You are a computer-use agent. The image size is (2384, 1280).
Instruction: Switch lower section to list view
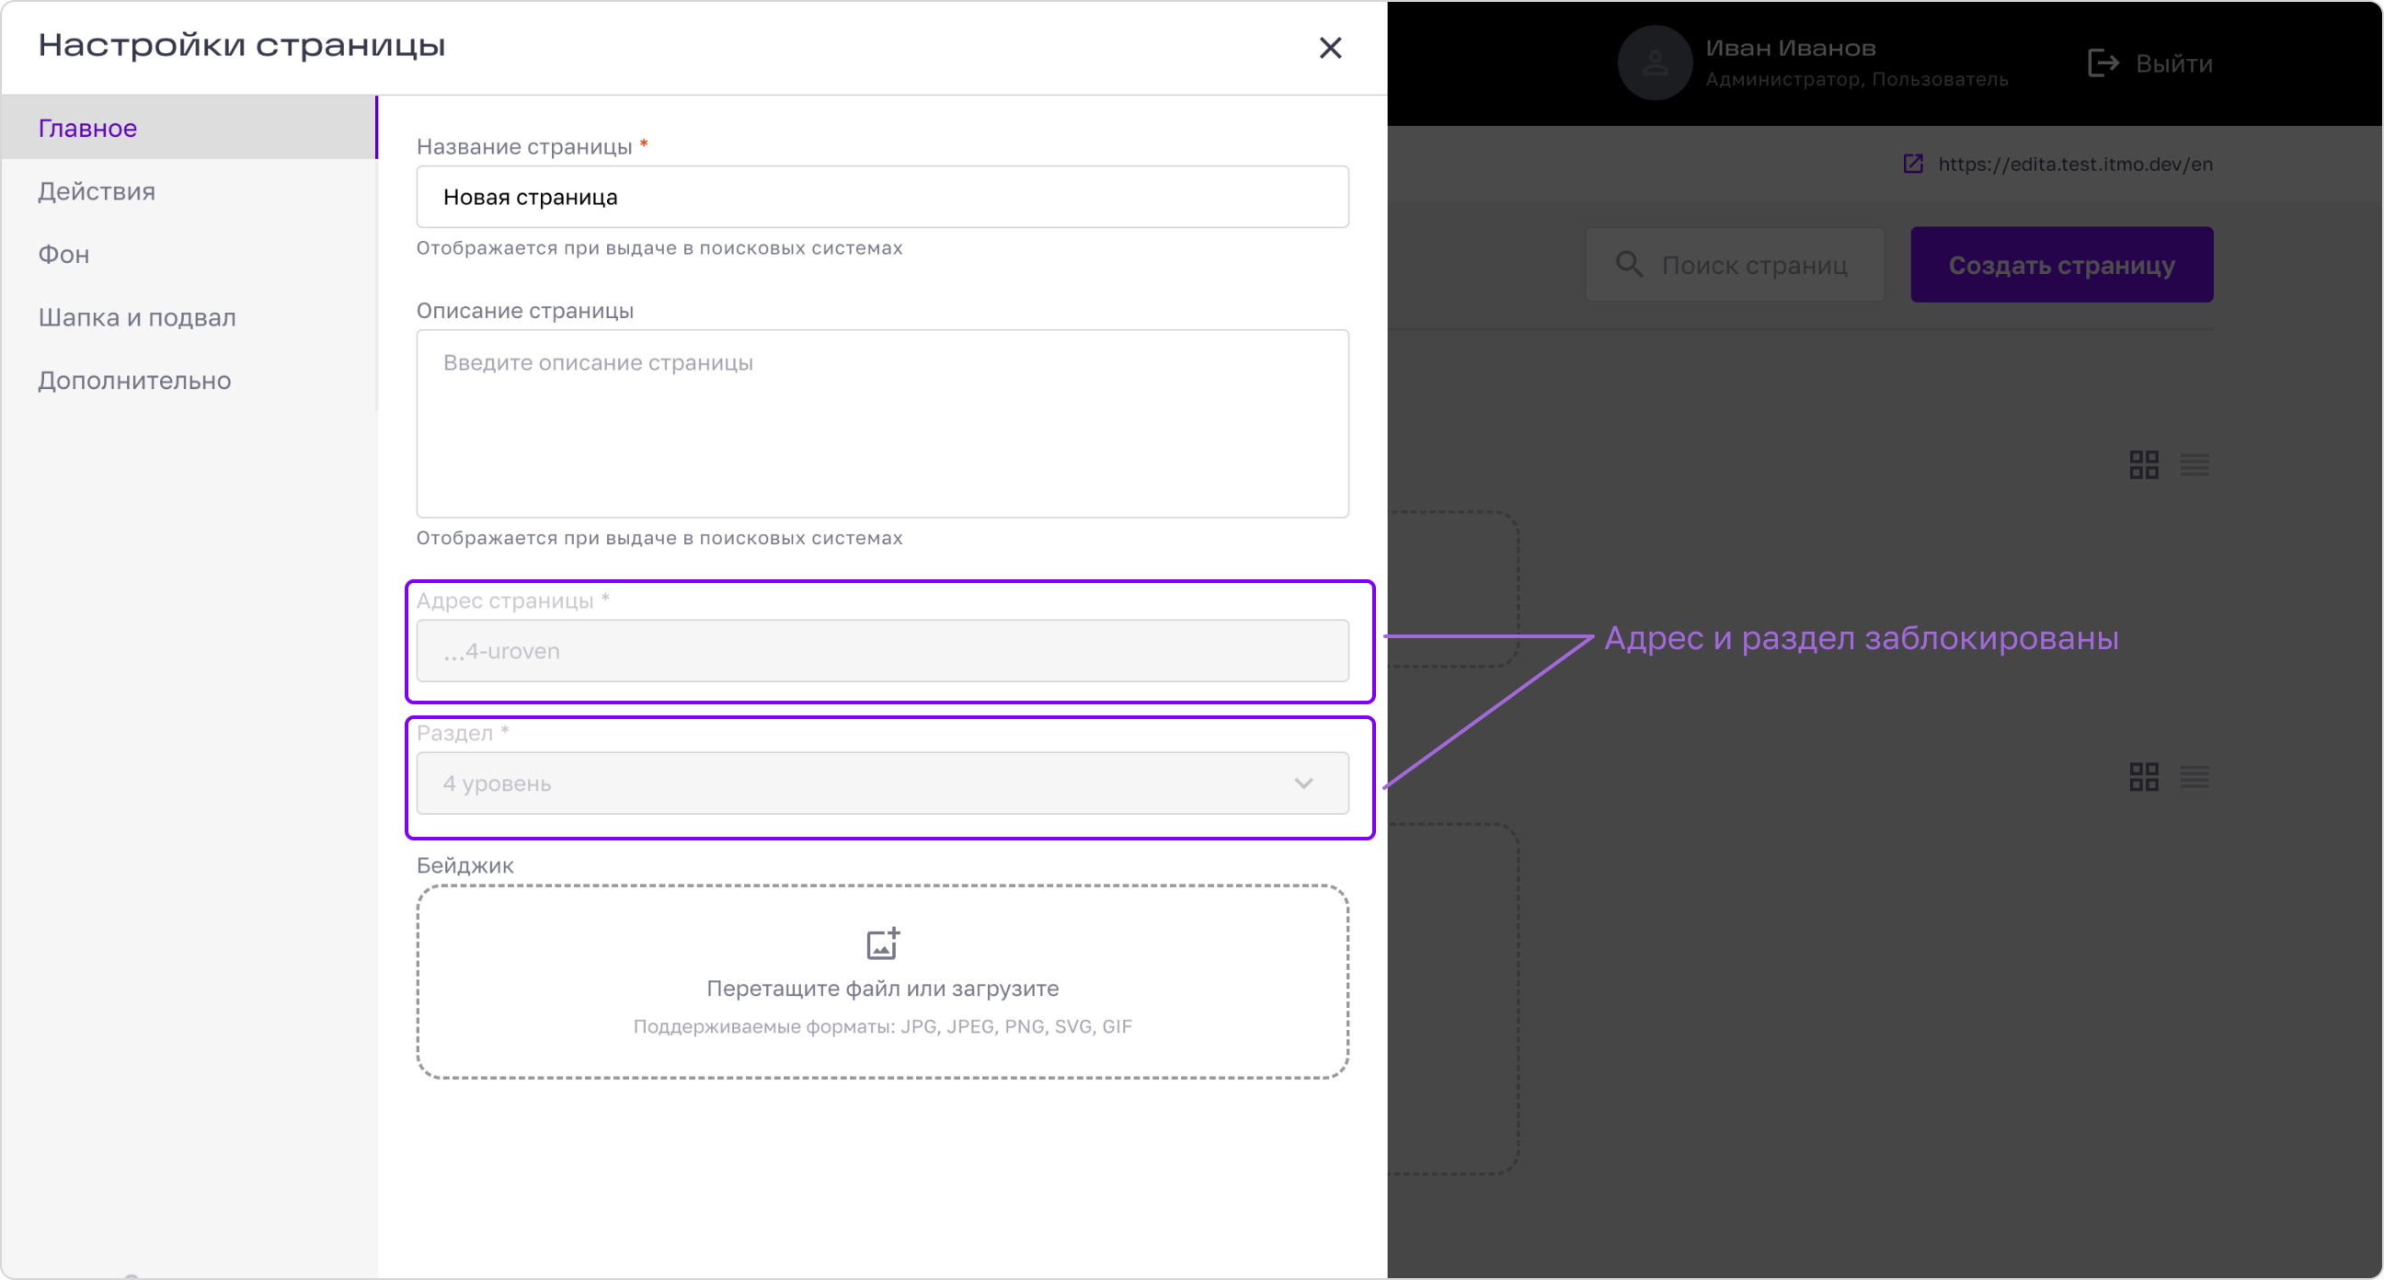[x=2195, y=776]
